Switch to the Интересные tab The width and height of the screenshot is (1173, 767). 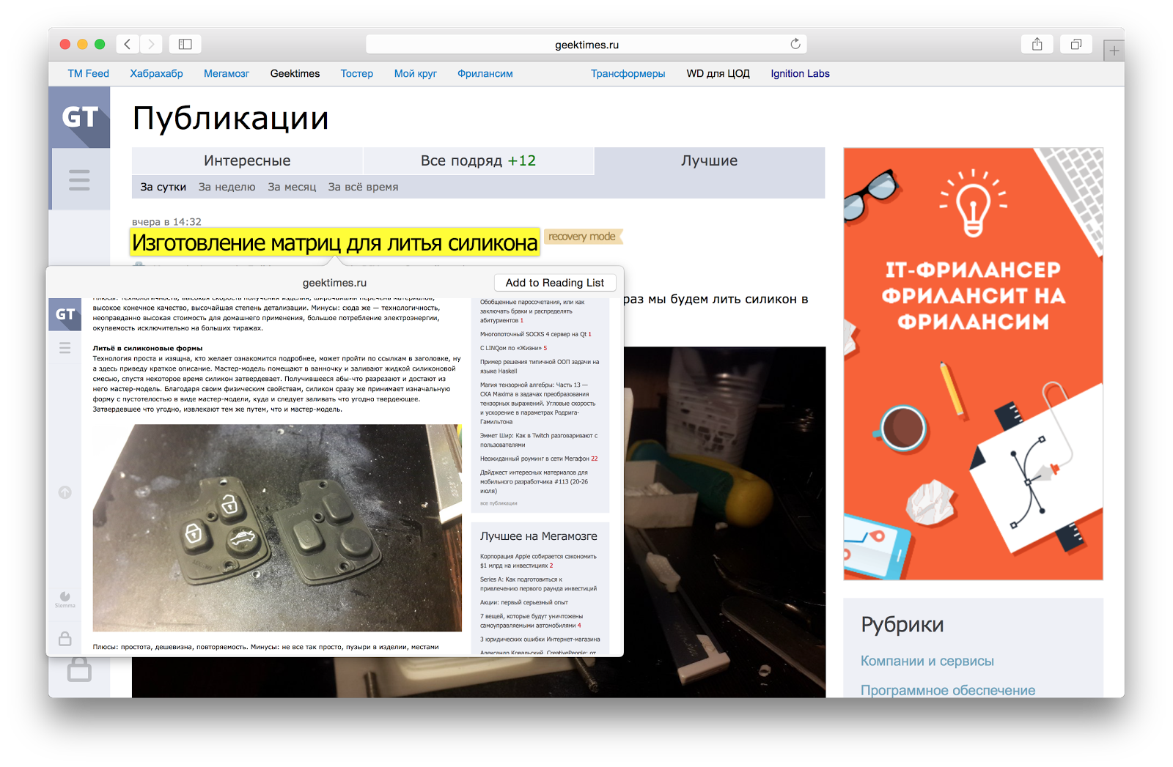pyautogui.click(x=247, y=160)
